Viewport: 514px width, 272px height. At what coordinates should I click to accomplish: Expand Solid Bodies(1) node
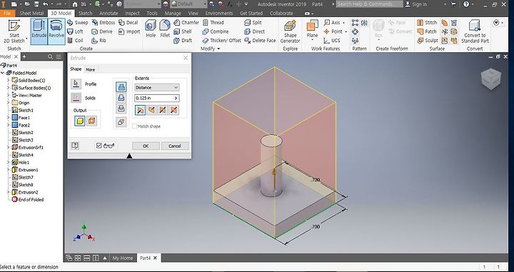coord(8,80)
